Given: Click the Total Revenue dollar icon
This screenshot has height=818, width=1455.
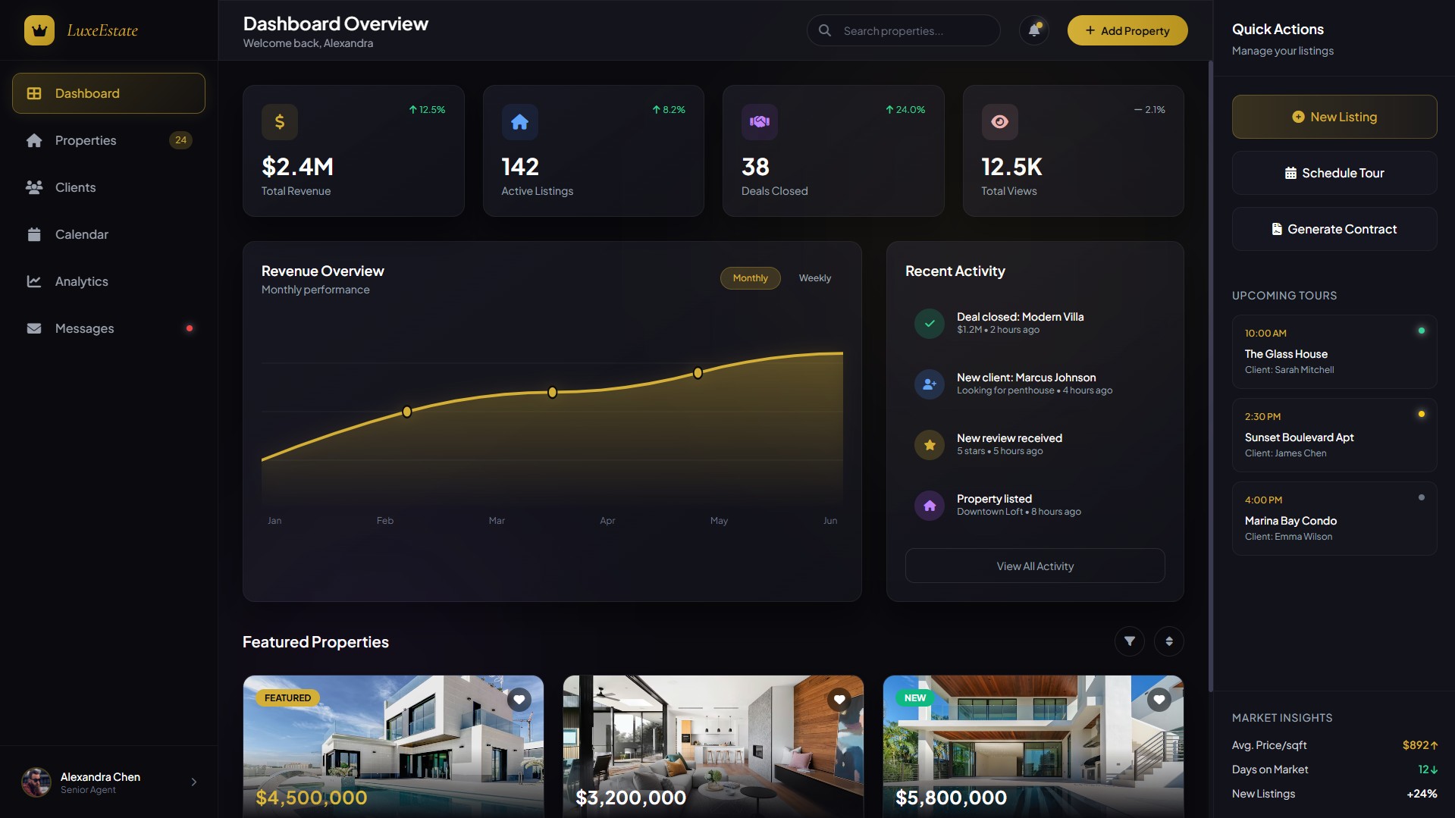Looking at the screenshot, I should (279, 121).
